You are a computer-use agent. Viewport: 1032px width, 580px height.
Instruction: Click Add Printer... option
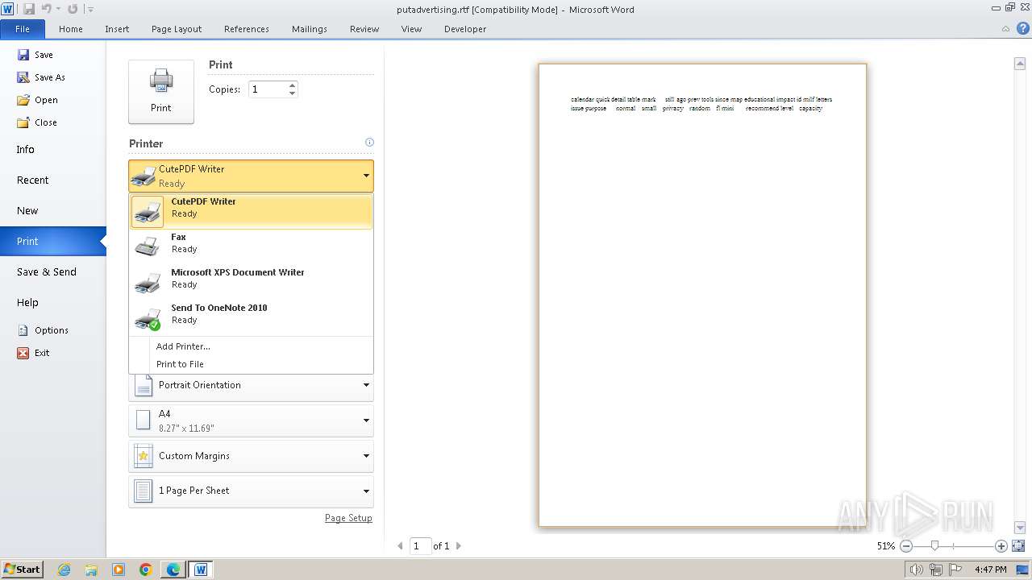[183, 346]
